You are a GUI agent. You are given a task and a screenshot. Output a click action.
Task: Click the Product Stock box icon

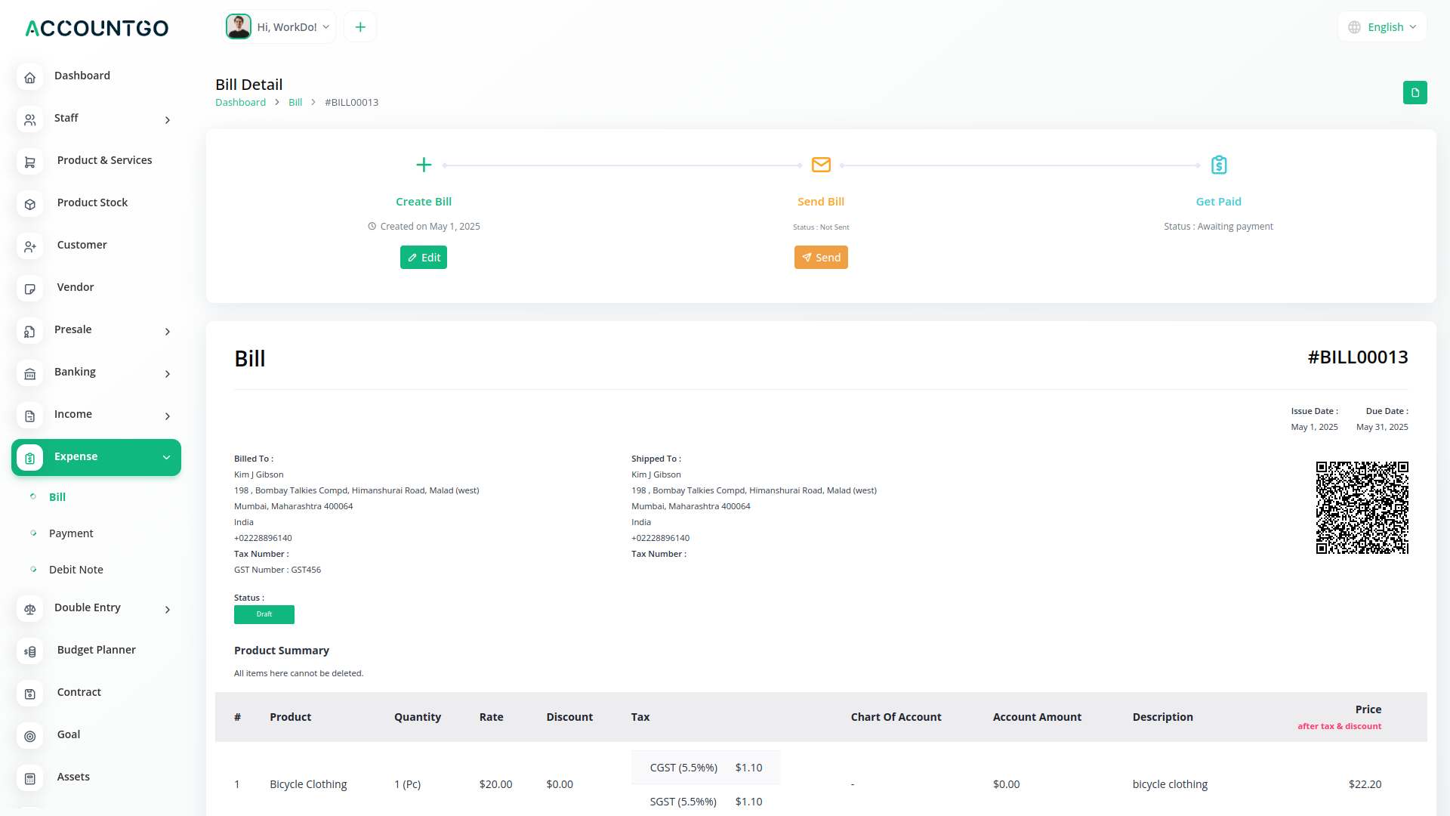pyautogui.click(x=30, y=204)
